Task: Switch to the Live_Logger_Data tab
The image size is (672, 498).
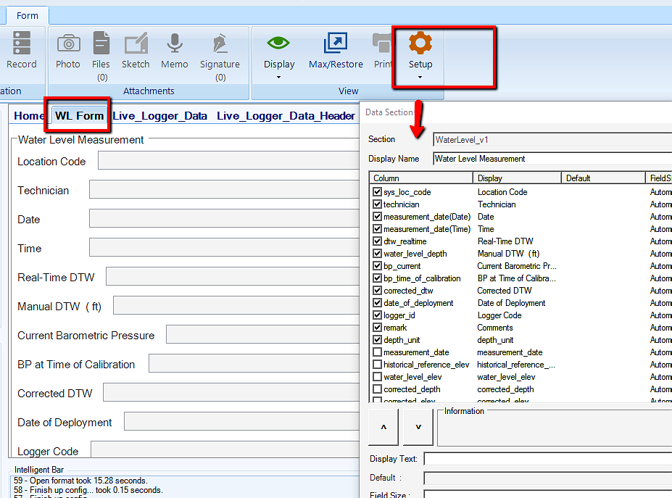Action: (x=160, y=116)
